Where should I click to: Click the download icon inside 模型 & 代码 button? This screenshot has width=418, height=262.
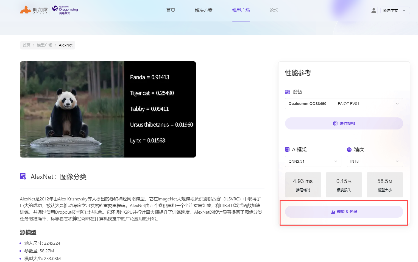tap(332, 212)
